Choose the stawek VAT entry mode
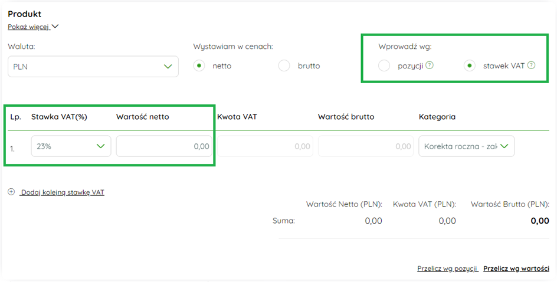Viewport: 557px width, 282px height. click(470, 65)
